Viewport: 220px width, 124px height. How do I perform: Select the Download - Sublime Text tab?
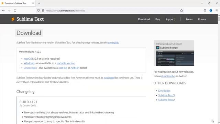click(x=18, y=3)
